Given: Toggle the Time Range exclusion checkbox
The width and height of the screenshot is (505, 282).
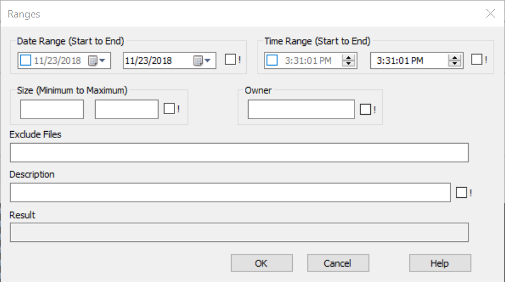Looking at the screenshot, I should (477, 60).
